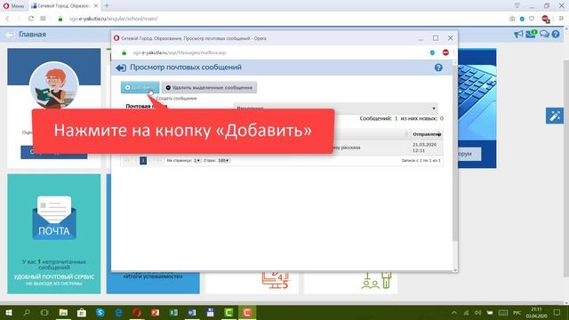Image resolution: width=569 pixels, height=320 pixels.
Task: Show hidden system tray icons
Action: click(454, 312)
